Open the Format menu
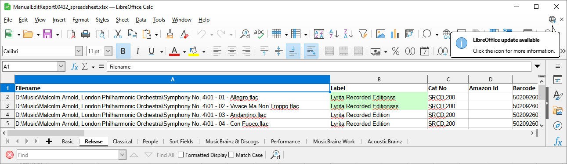This screenshot has height=164, width=567. (81, 20)
